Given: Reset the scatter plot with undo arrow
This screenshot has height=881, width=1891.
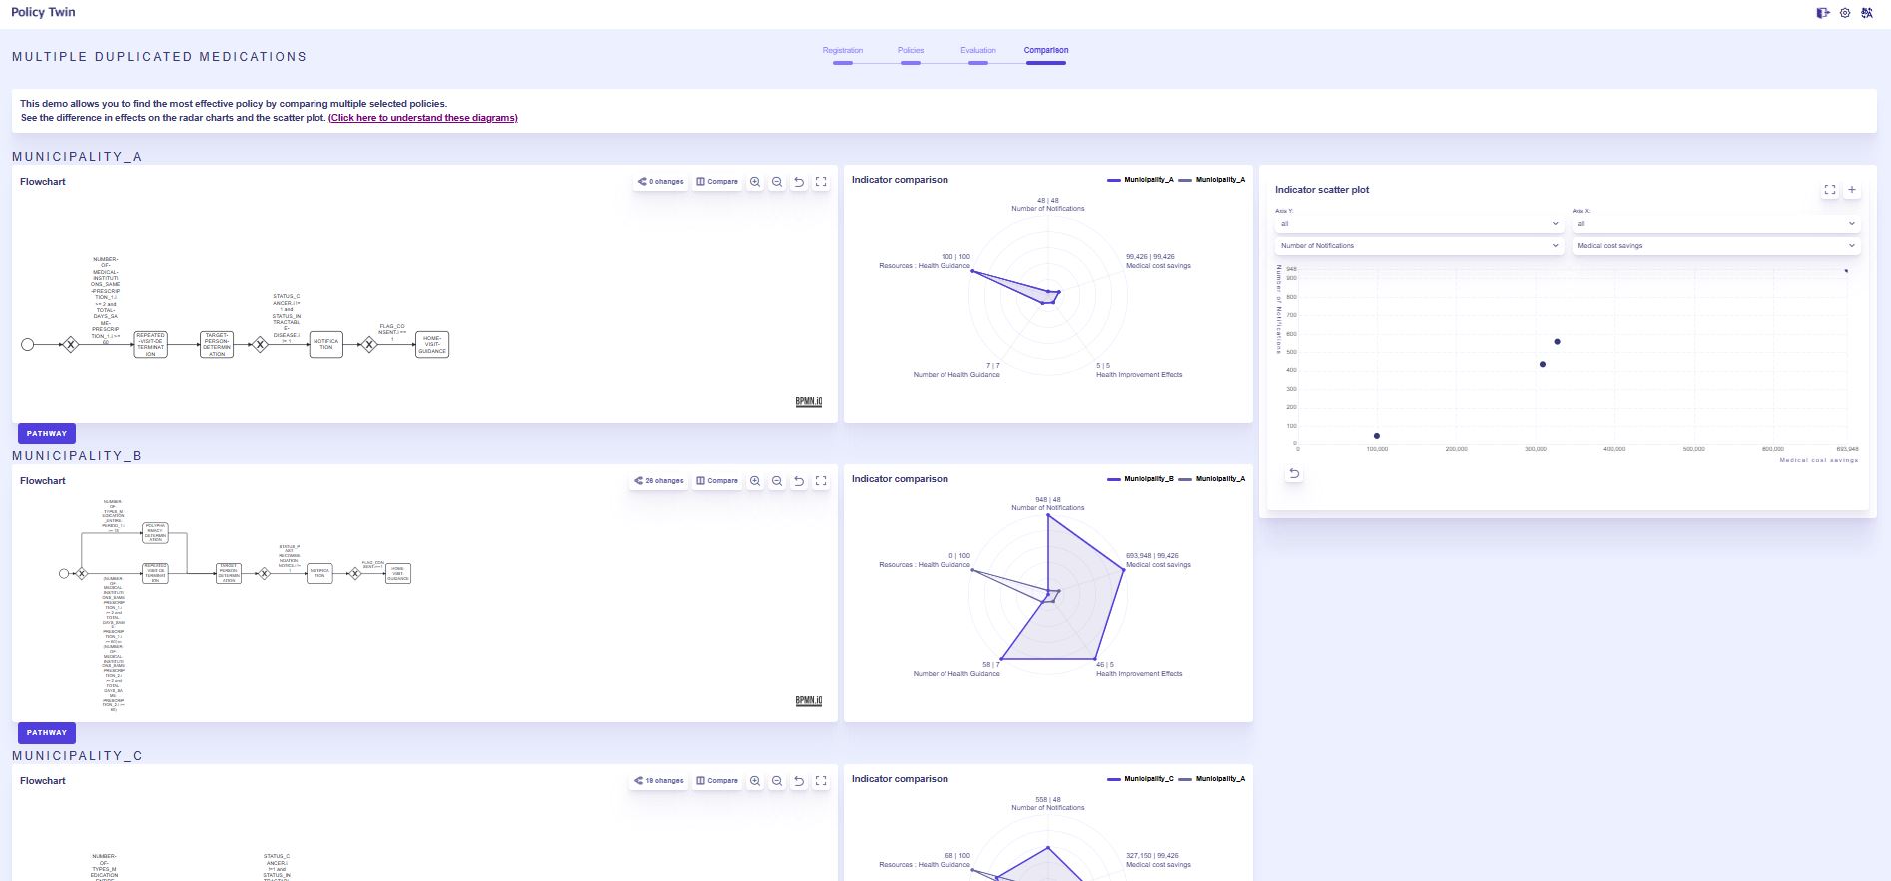Looking at the screenshot, I should click(1294, 473).
